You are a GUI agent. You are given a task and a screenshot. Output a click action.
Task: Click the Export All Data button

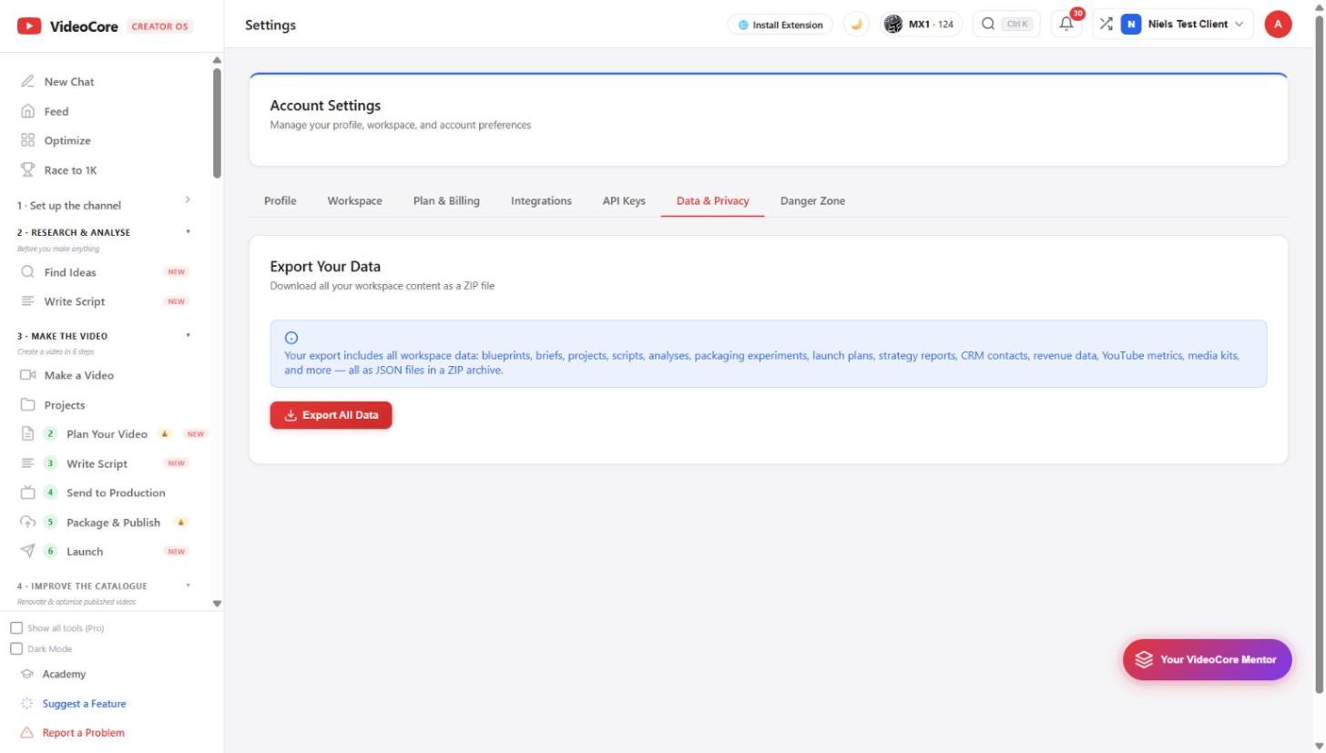point(331,415)
